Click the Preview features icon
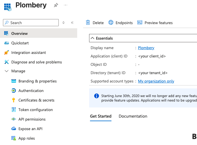Screen dimensions: 197x145 140,22
